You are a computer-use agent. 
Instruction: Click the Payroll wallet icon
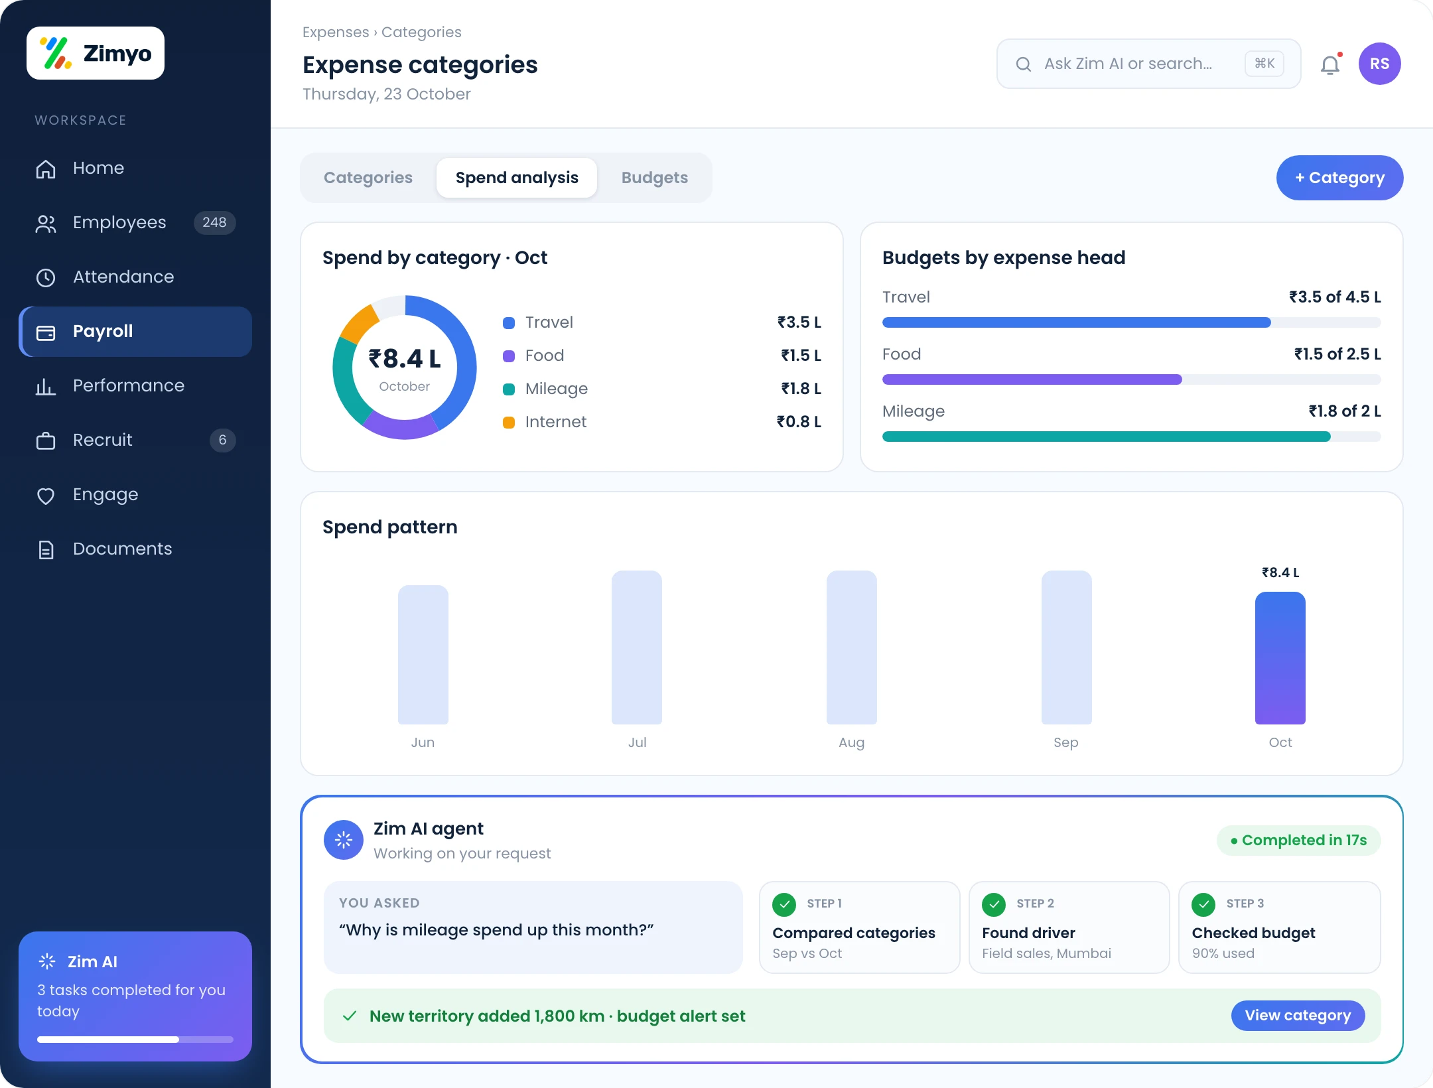46,332
